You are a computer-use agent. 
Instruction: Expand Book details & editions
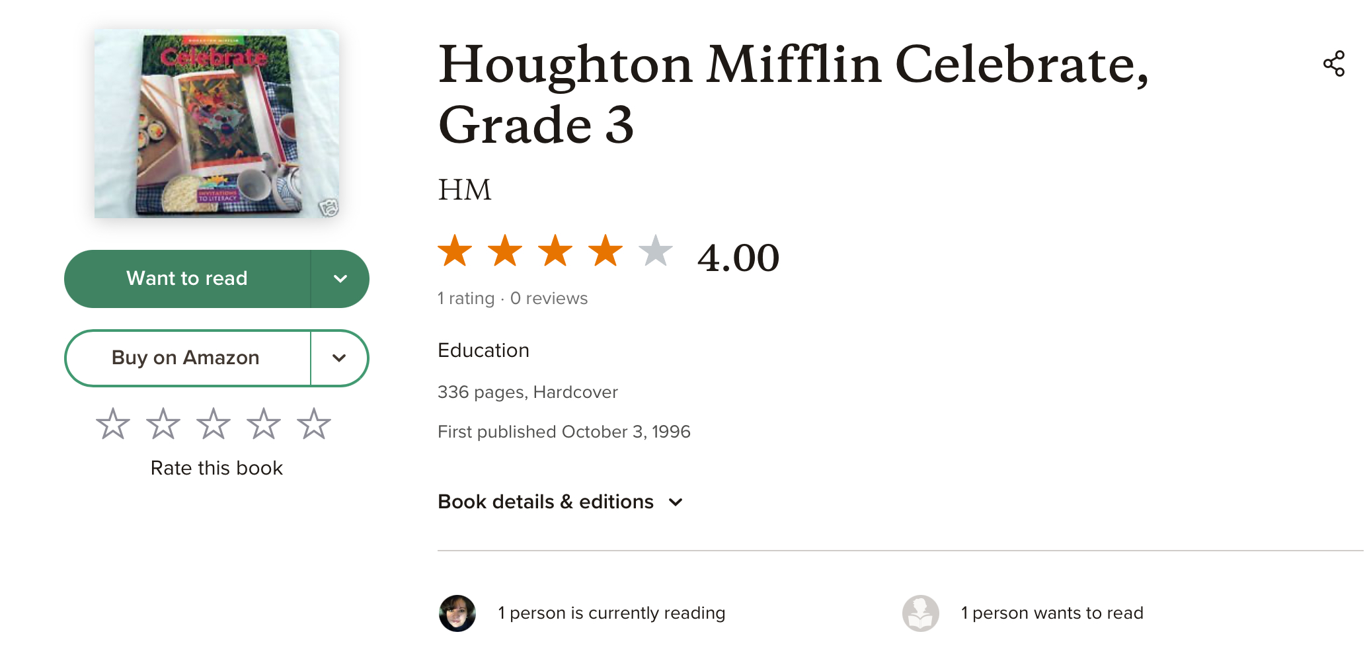[560, 502]
